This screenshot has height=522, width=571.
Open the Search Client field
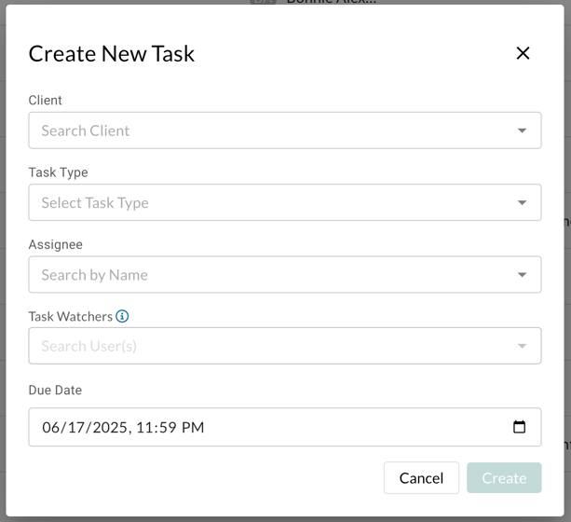click(x=285, y=130)
